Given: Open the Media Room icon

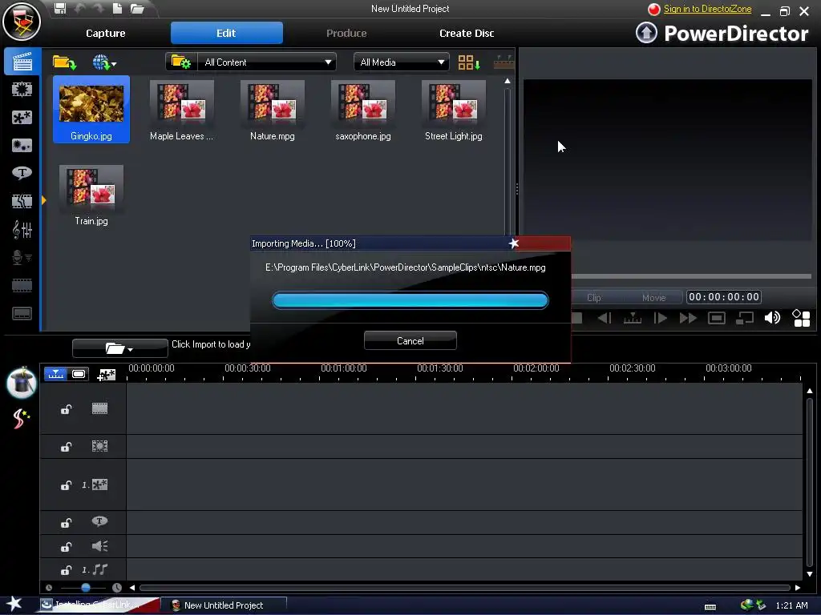Looking at the screenshot, I should pyautogui.click(x=22, y=62).
